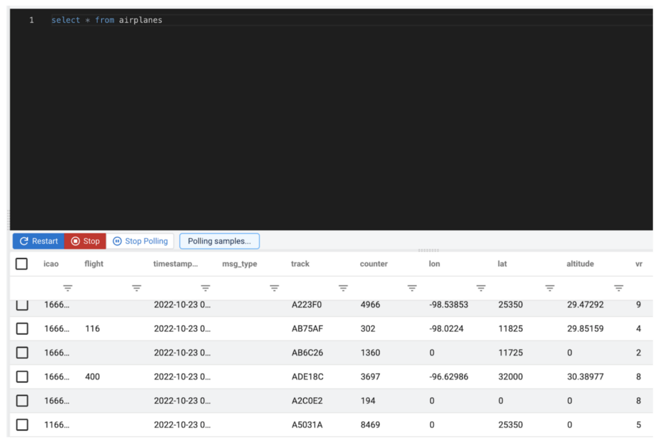The width and height of the screenshot is (668, 448).
Task: Click the pause icon on Stop Polling
Action: click(117, 241)
